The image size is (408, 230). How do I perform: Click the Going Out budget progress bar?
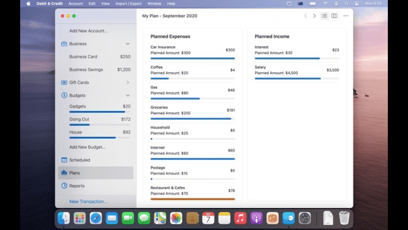tap(100, 125)
